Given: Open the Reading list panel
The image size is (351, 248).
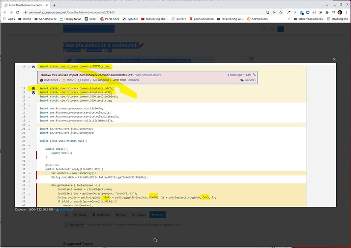Looking at the screenshot, I should point(337,19).
